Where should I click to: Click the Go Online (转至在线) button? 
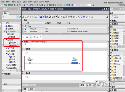[x=50, y=5]
